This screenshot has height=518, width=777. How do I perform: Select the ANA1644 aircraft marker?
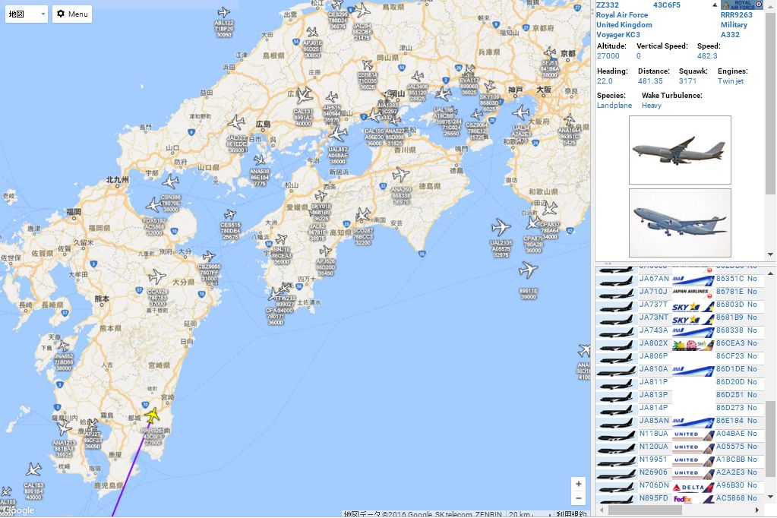(570, 119)
